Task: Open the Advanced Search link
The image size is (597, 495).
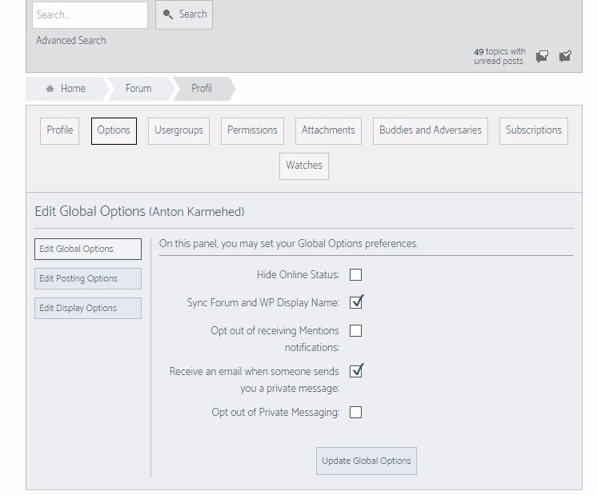Action: [x=71, y=41]
